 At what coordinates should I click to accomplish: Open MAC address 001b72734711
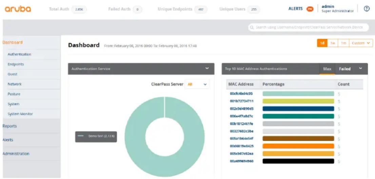click(241, 101)
